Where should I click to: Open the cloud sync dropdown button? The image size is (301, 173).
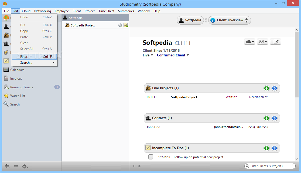(x=249, y=42)
